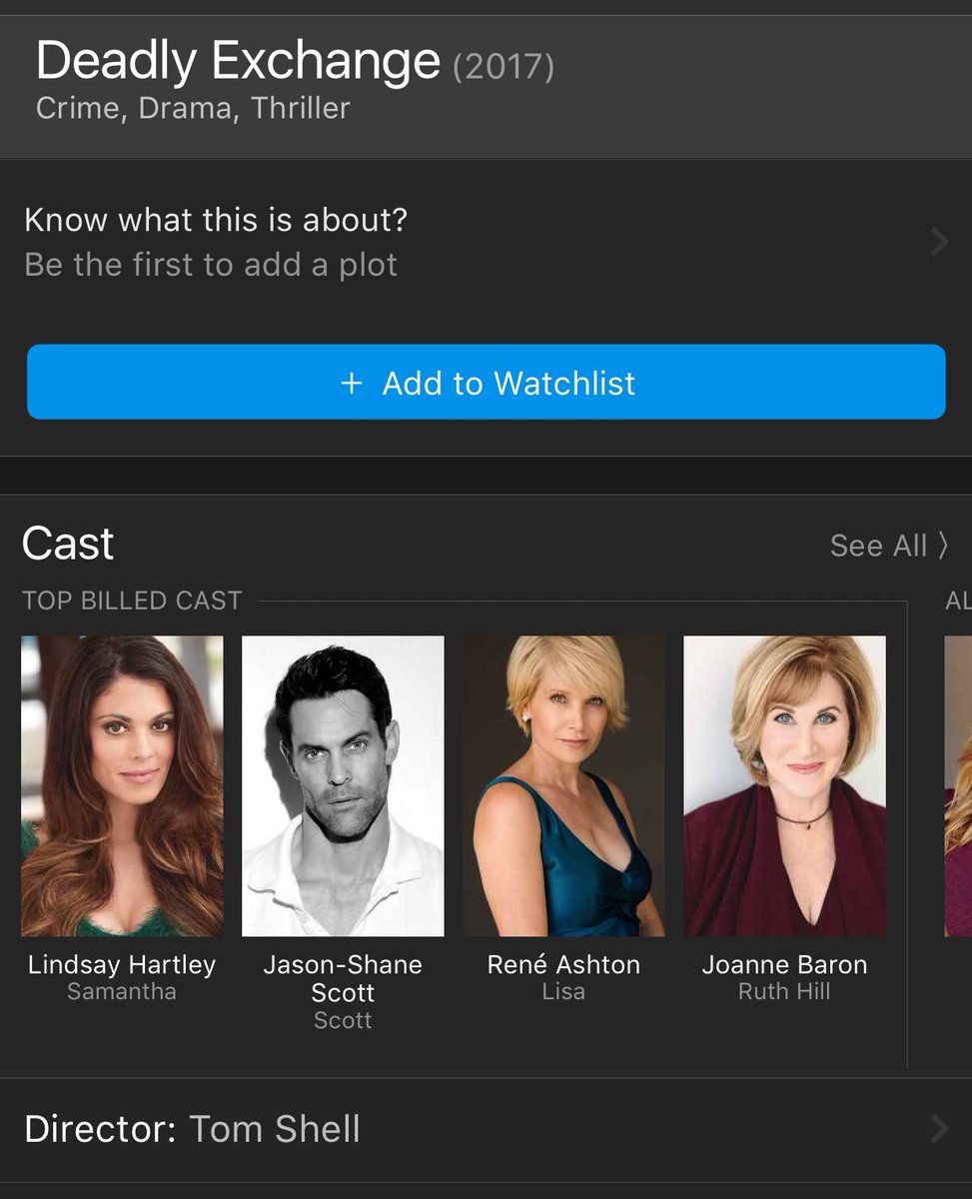Tap the Joanne Baron name label
Image resolution: width=972 pixels, height=1199 pixels.
784,965
